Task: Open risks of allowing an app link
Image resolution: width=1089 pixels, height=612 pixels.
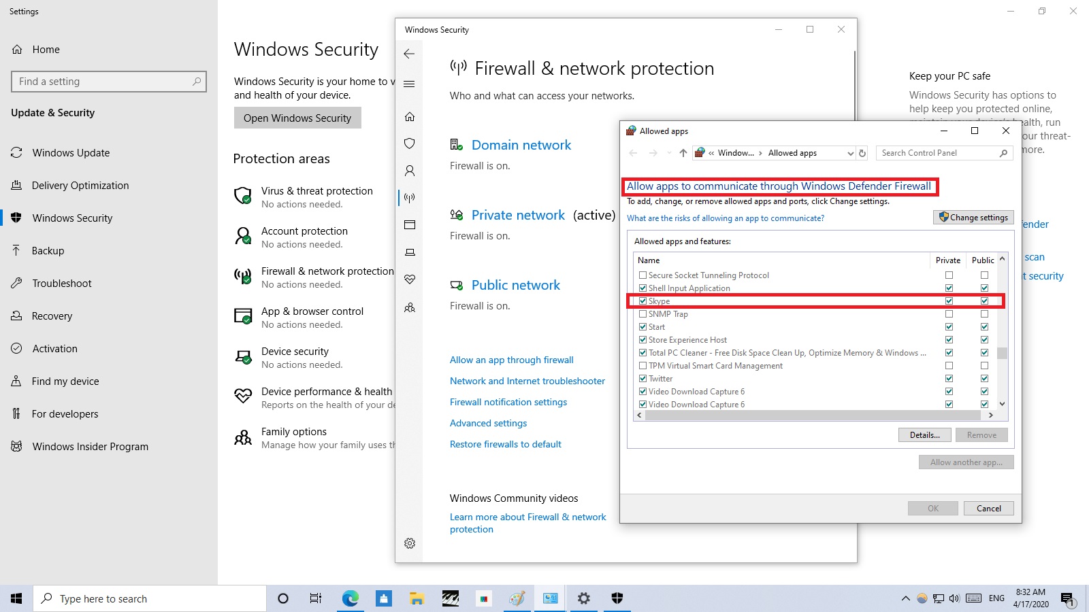Action: [726, 218]
